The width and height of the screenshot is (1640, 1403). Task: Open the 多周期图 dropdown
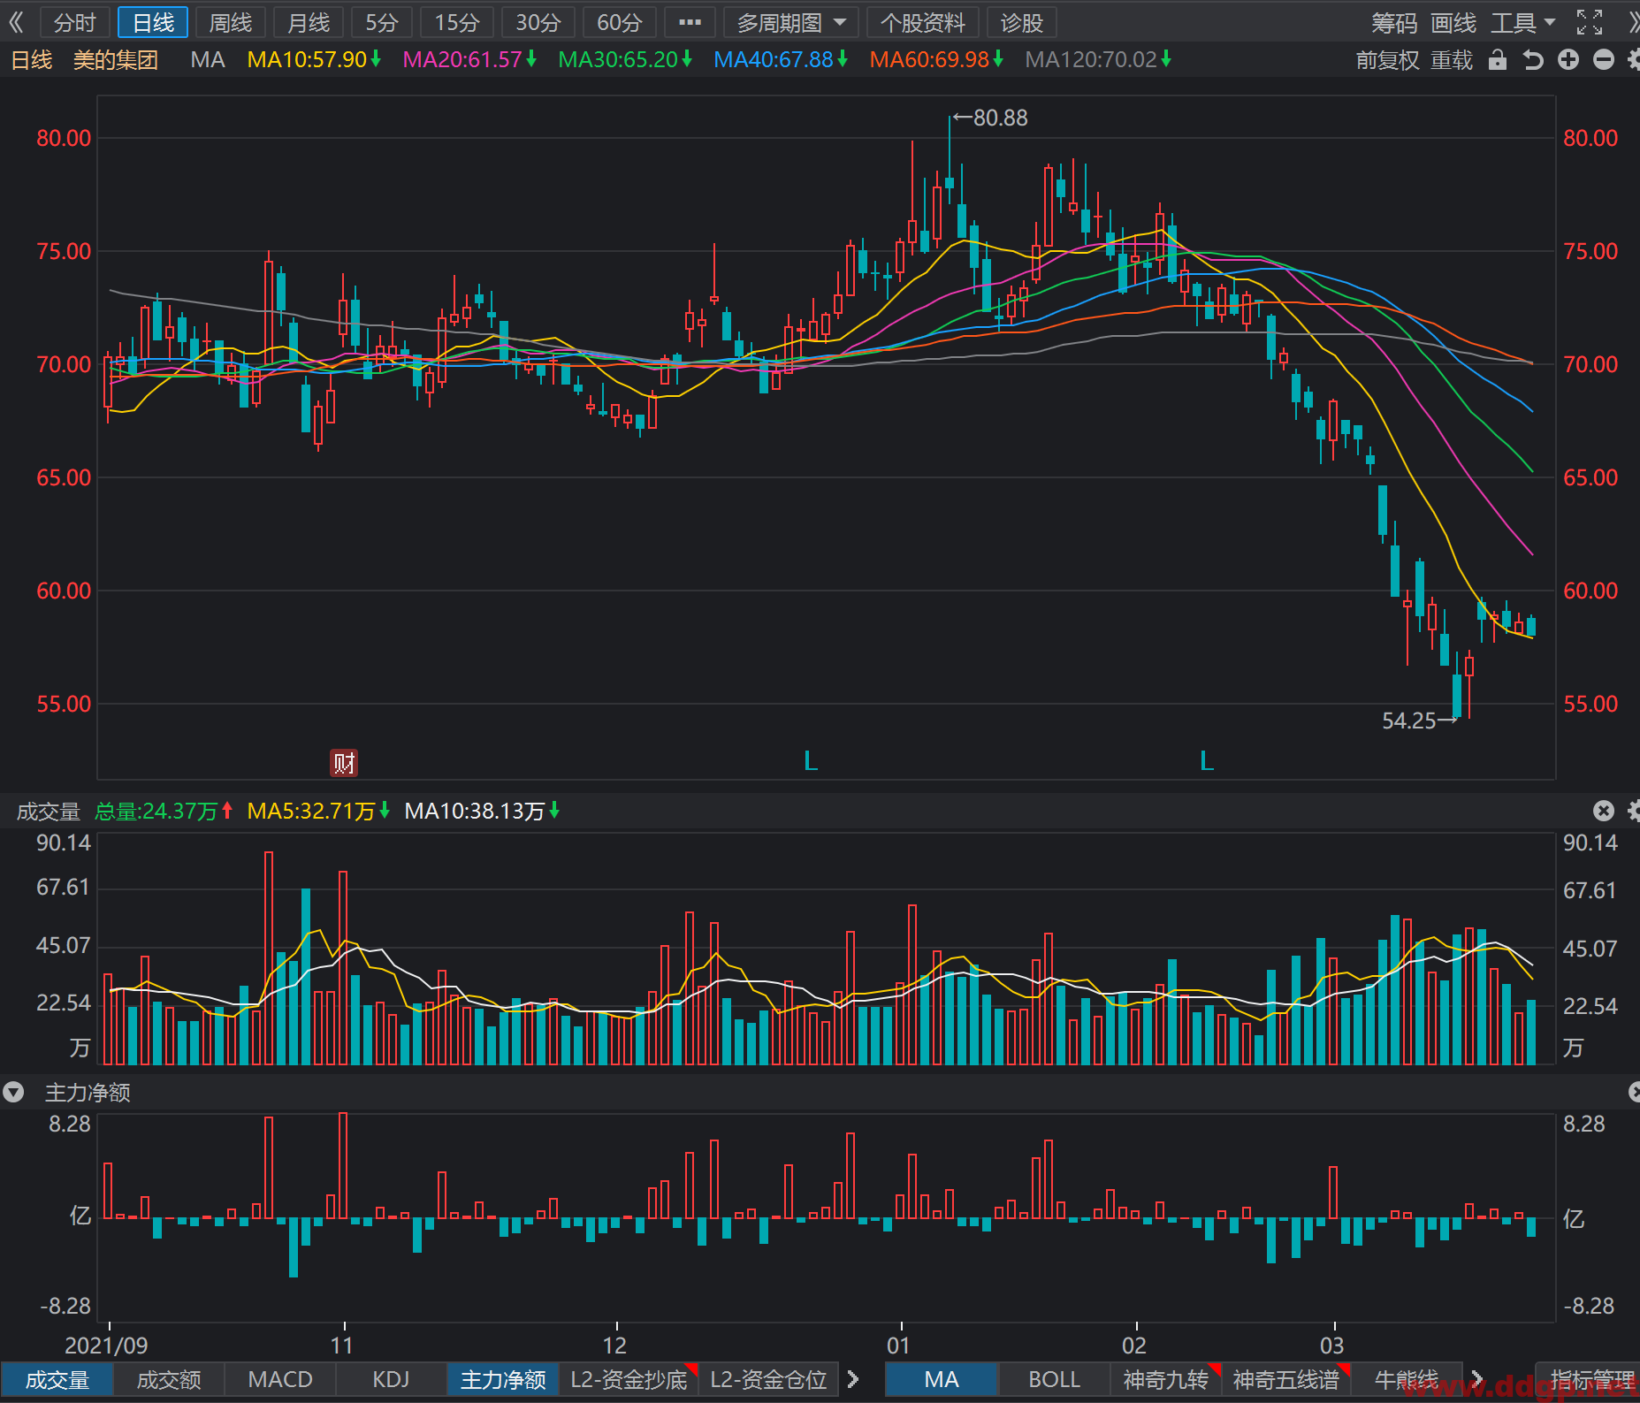pyautogui.click(x=791, y=22)
